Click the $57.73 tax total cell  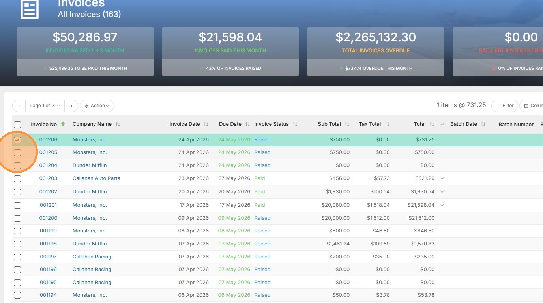click(x=382, y=178)
